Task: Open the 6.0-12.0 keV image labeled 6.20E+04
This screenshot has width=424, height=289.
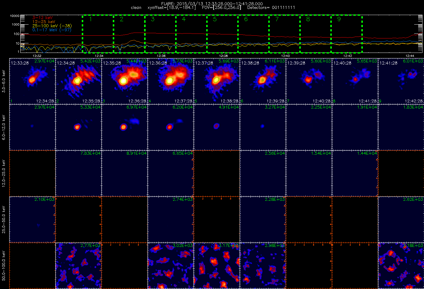Action: (x=171, y=127)
